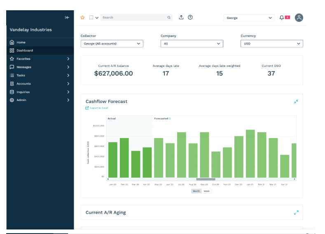Tick the checkbox beside the search field
Image resolution: width=325 pixels, height=234 pixels.
pyautogui.click(x=91, y=18)
